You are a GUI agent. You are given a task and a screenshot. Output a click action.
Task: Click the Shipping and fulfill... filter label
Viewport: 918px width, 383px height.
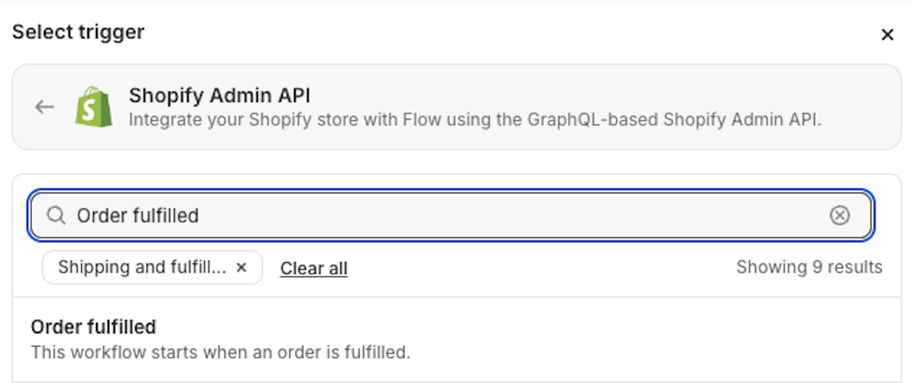[142, 267]
